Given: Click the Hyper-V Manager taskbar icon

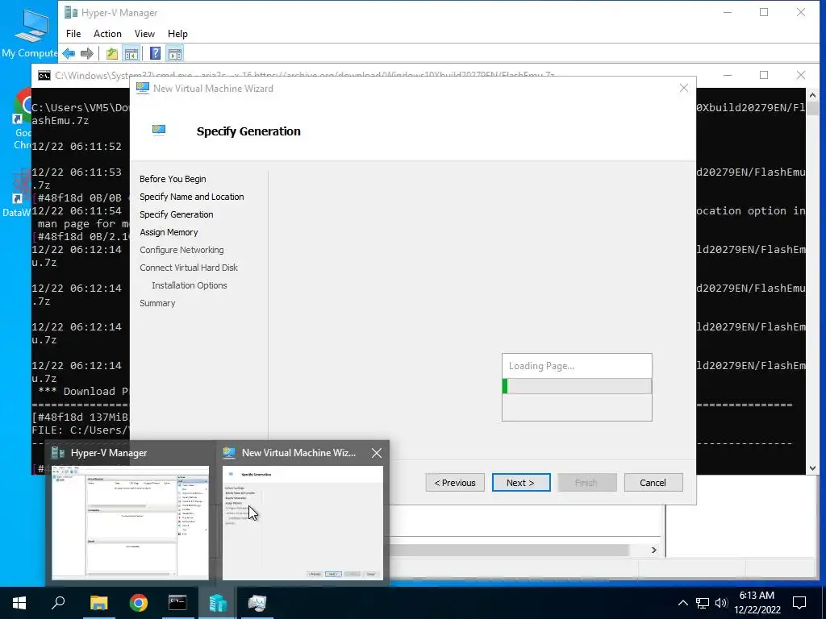Looking at the screenshot, I should [217, 603].
